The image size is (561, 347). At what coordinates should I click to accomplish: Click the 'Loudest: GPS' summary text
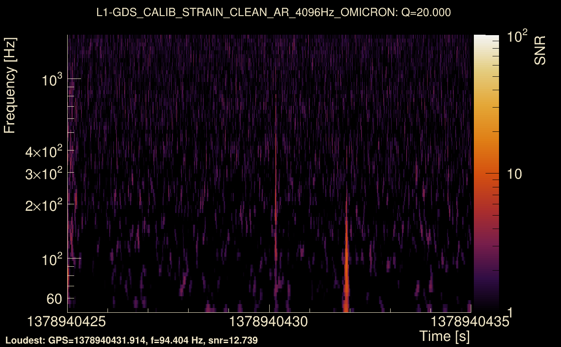pos(131,340)
